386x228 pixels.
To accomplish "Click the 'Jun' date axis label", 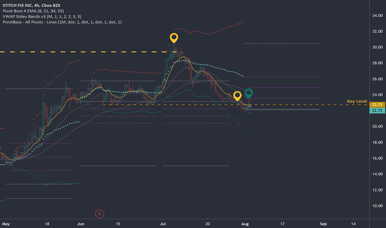I will pyautogui.click(x=80, y=224).
